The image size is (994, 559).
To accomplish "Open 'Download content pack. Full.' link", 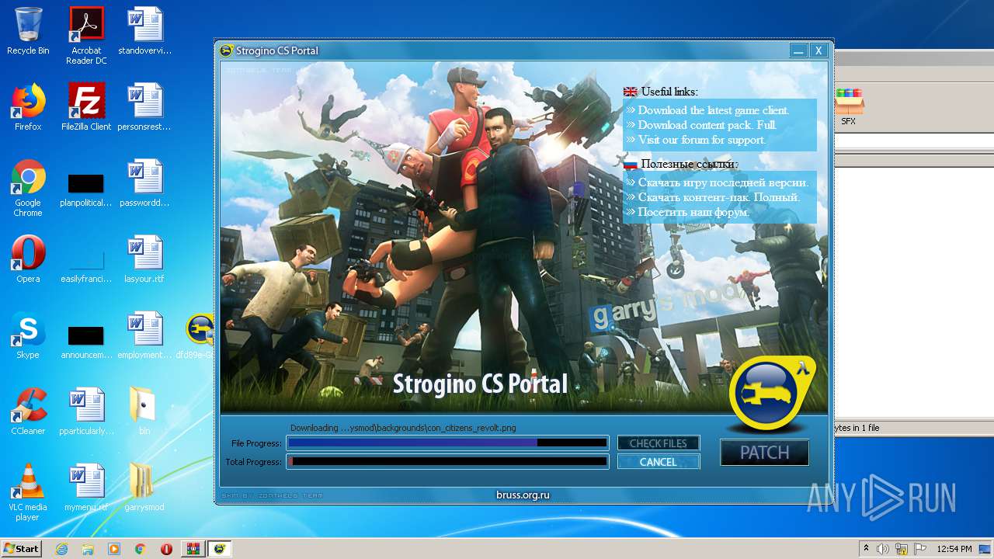I will 707,125.
